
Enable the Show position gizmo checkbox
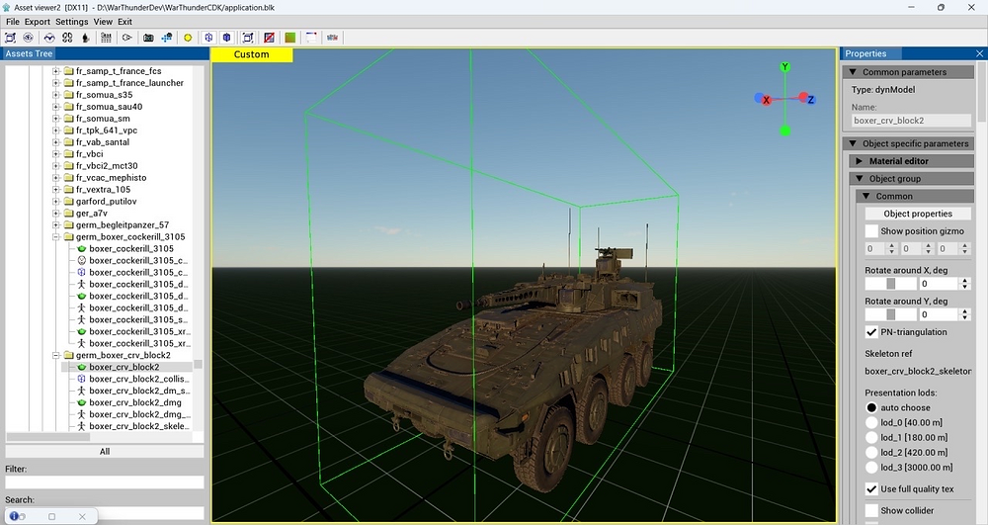pyautogui.click(x=871, y=231)
